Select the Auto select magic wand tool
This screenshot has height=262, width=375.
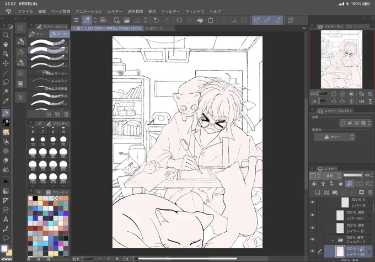(6, 92)
